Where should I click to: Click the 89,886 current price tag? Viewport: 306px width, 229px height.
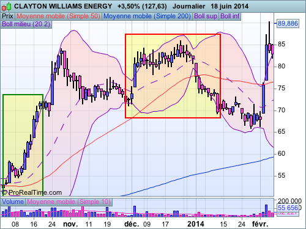pyautogui.click(x=288, y=23)
